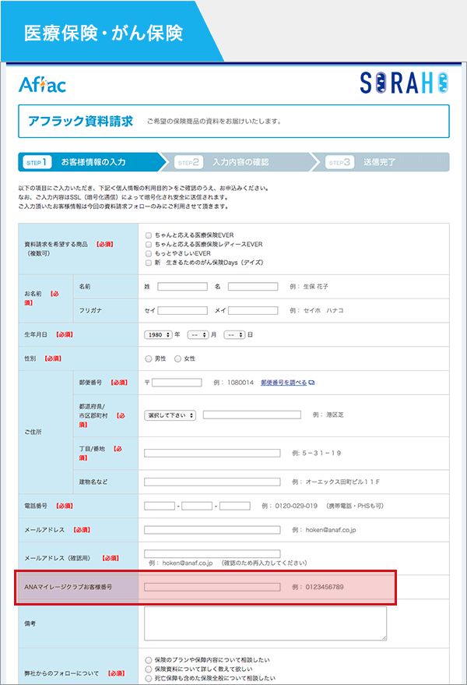Click the Aflac logo
Screen dimensions: 467x685
(42, 84)
